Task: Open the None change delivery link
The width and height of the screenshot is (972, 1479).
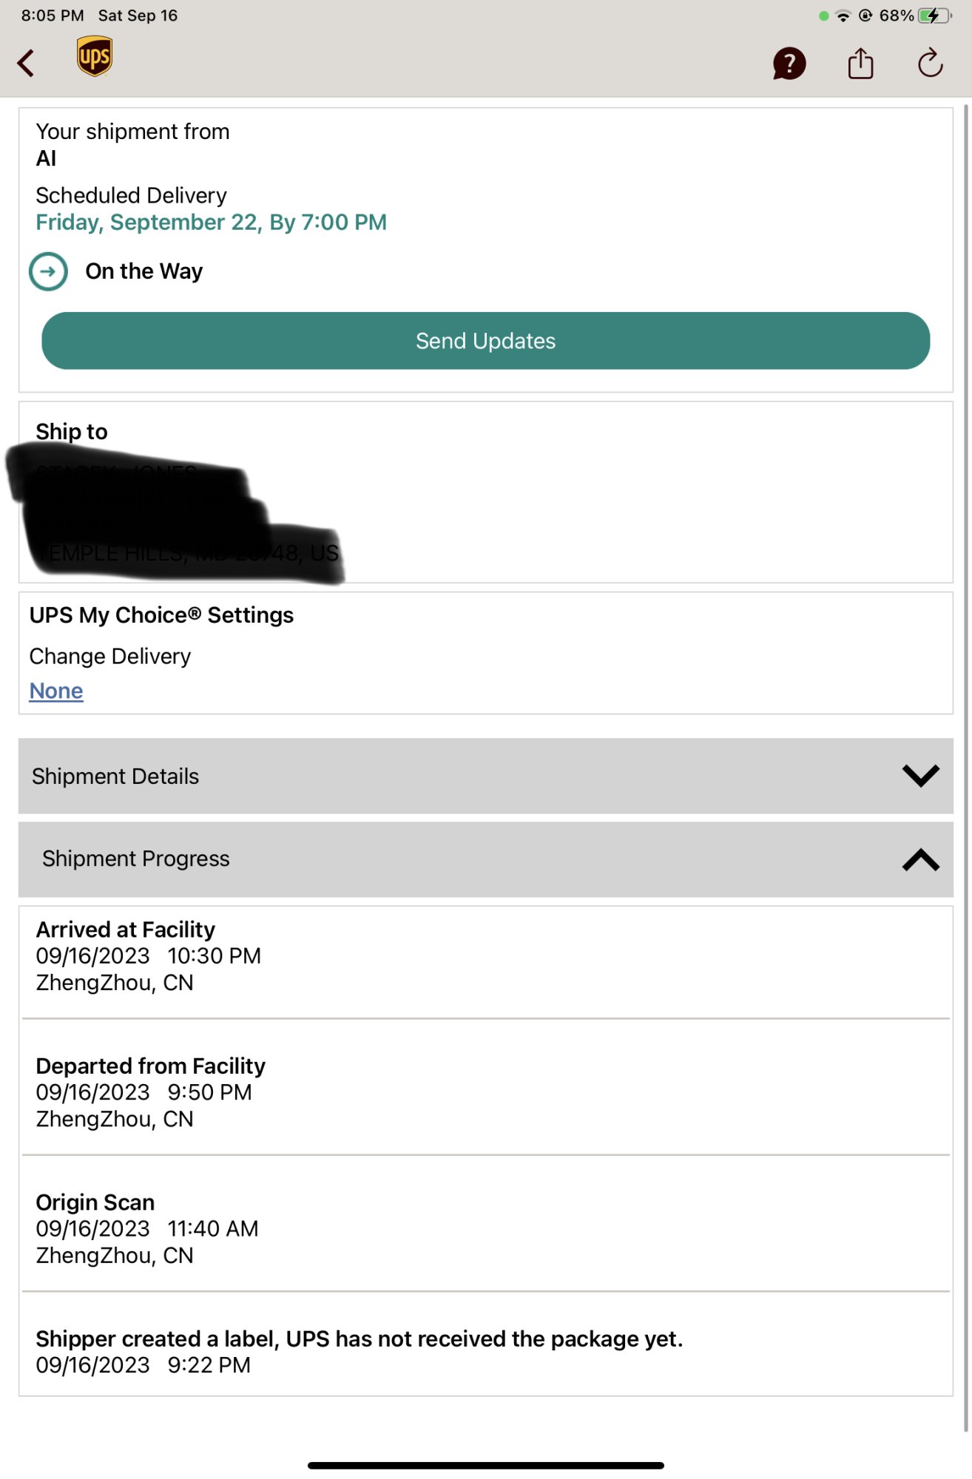Action: 56,691
